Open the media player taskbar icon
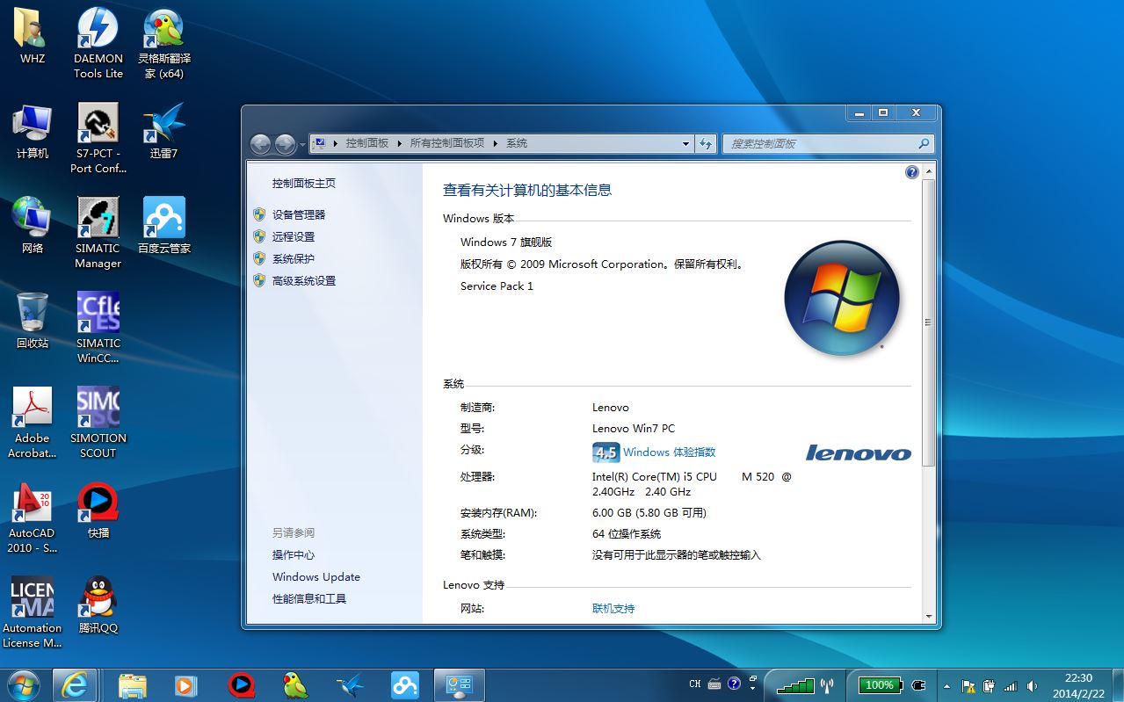This screenshot has height=702, width=1124. [185, 684]
